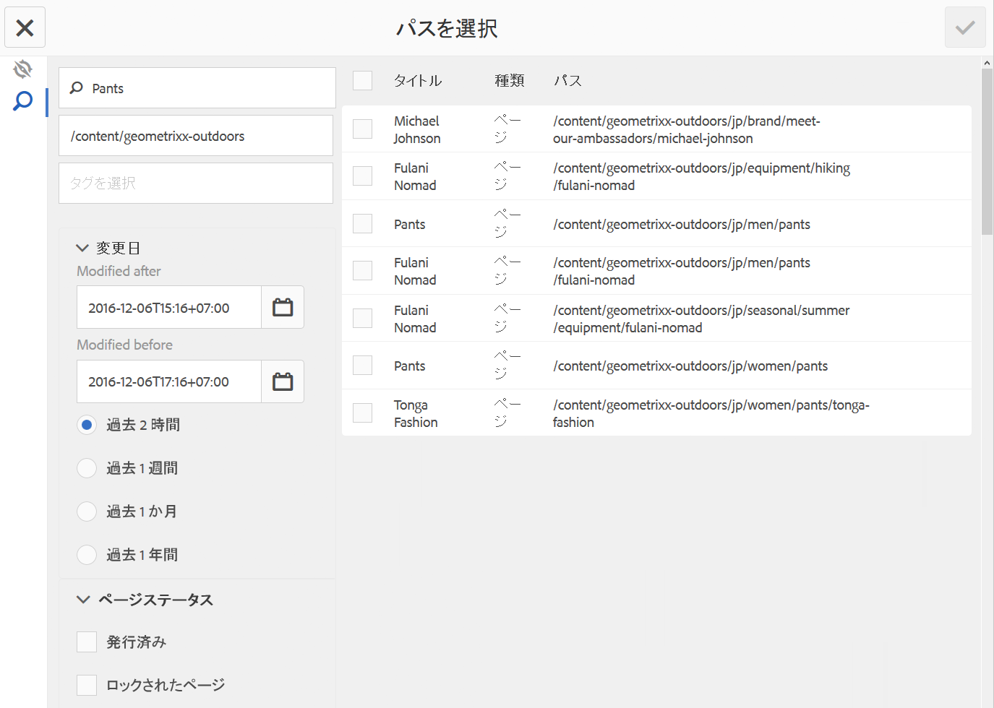Toggle the select-all checkbox in table header

pyautogui.click(x=362, y=80)
